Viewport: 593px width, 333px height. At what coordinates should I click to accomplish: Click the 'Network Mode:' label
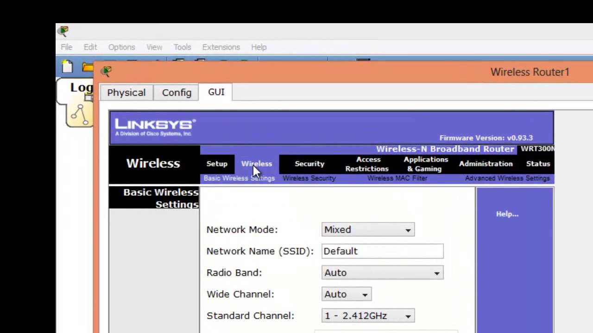242,230
